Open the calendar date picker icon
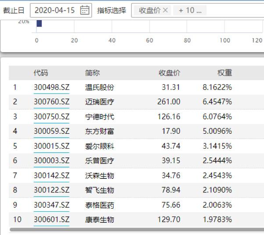 point(85,10)
